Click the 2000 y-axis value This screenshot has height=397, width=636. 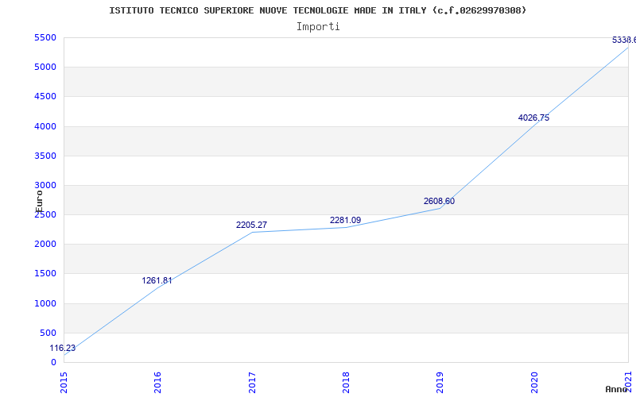pos(45,244)
